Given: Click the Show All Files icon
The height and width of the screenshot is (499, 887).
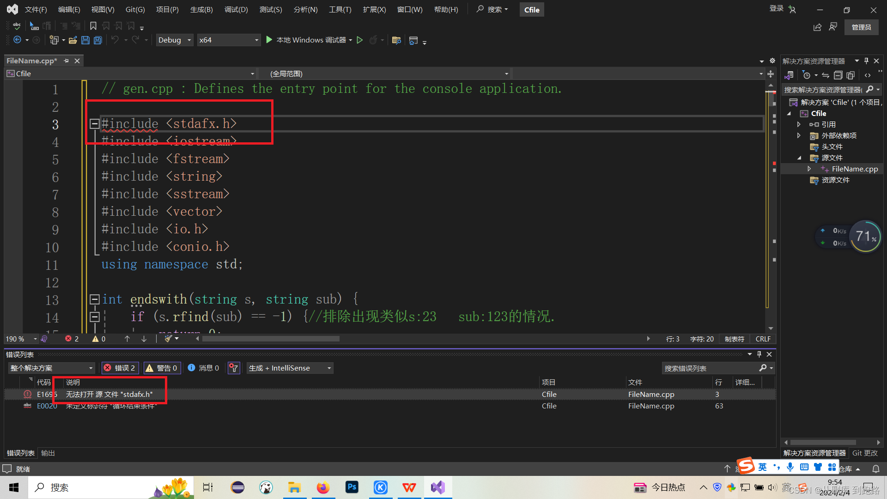Looking at the screenshot, I should tap(851, 75).
